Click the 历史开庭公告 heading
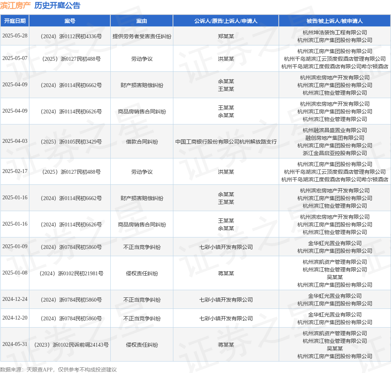This screenshot has width=391, height=373. coord(57,5)
